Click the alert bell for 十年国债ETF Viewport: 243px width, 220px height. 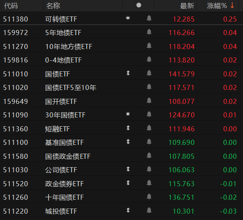coord(149,197)
